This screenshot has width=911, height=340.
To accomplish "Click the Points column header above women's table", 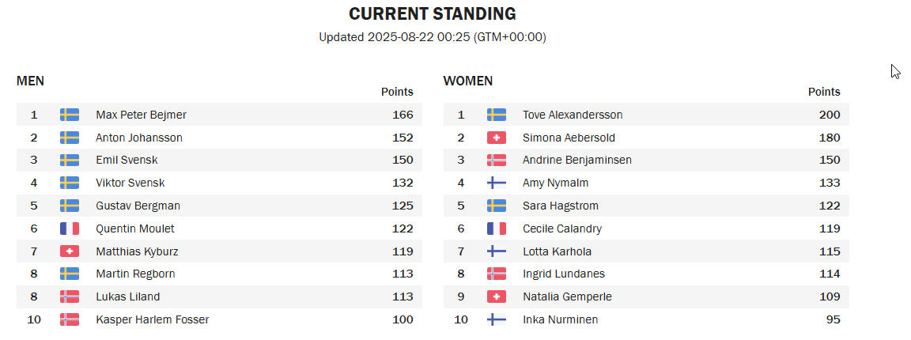I will [824, 92].
